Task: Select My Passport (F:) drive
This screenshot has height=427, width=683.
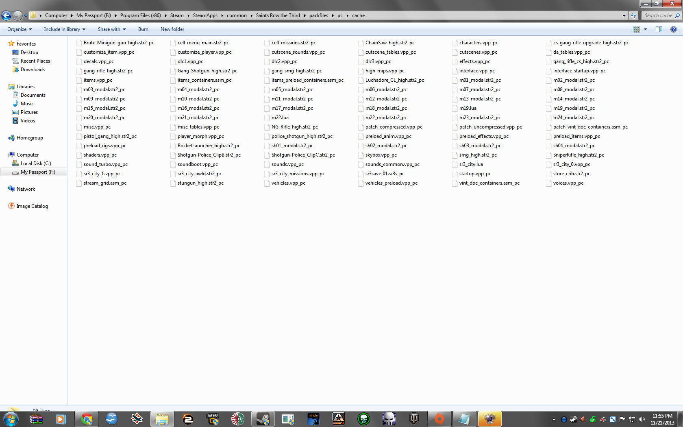Action: coord(38,172)
